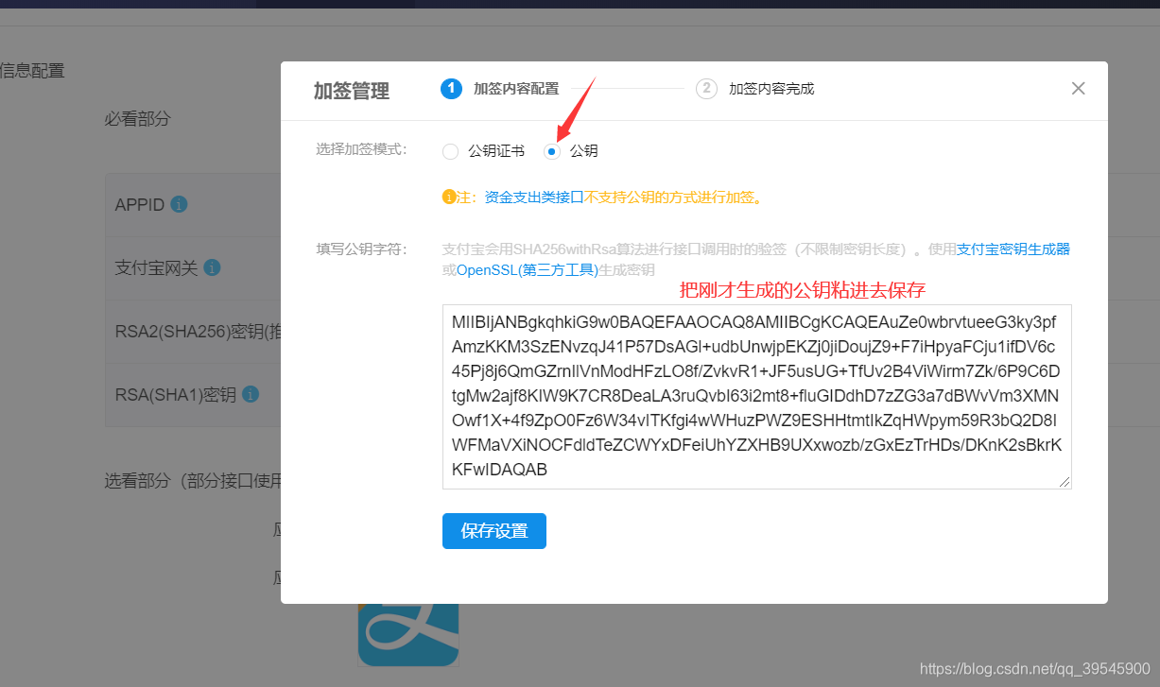The image size is (1160, 687).
Task: Click the 加签管理 dialog title
Action: pyautogui.click(x=352, y=91)
